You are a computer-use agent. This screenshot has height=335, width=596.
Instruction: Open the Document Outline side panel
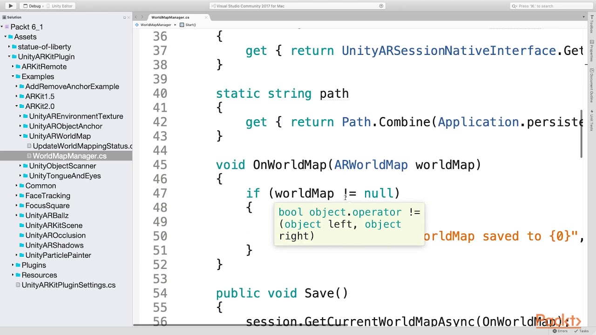pyautogui.click(x=592, y=86)
